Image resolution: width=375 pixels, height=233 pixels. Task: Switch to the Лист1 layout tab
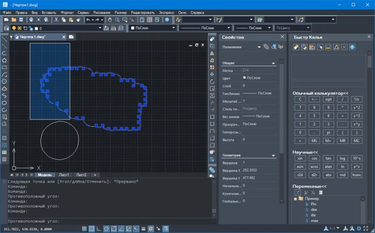[64, 175]
